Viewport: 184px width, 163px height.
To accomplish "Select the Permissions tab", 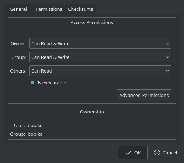I will pyautogui.click(x=49, y=9).
